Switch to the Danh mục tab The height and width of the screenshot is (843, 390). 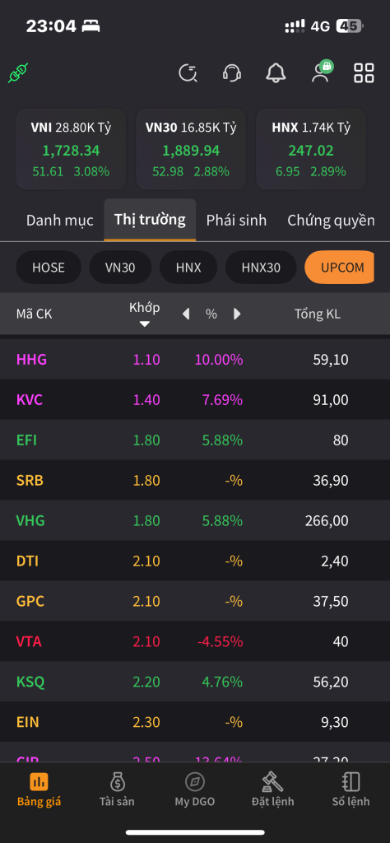[x=59, y=221]
